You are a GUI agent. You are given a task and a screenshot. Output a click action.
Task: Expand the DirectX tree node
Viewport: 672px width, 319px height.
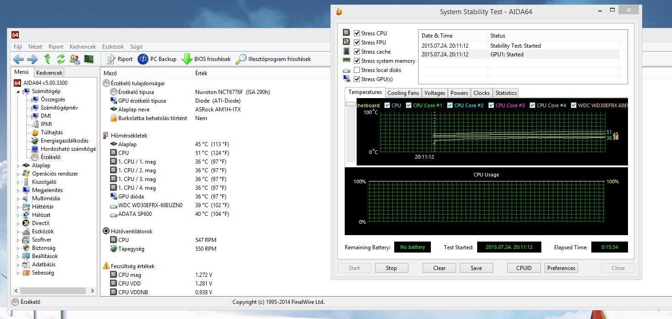(18, 223)
